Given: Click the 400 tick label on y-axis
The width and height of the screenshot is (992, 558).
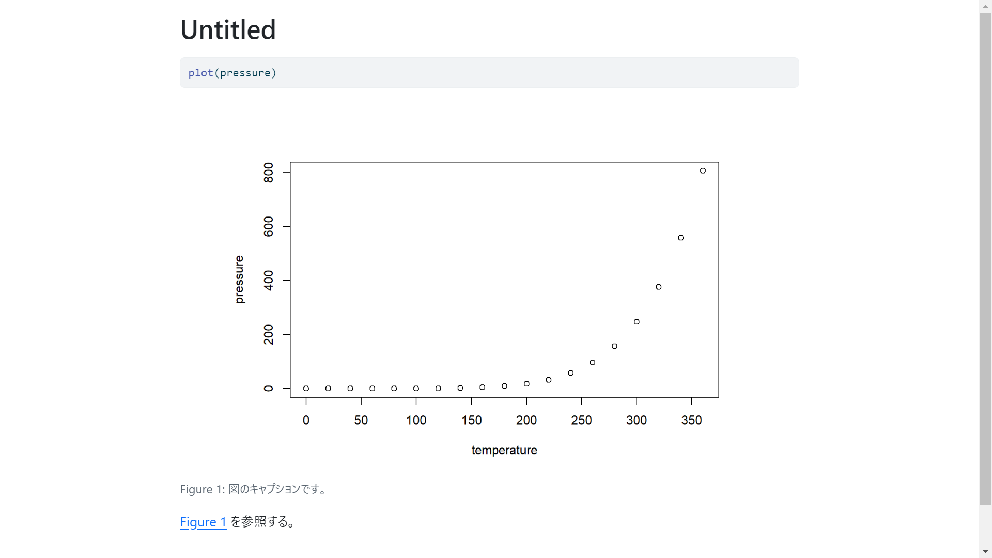Looking at the screenshot, I should click(269, 280).
